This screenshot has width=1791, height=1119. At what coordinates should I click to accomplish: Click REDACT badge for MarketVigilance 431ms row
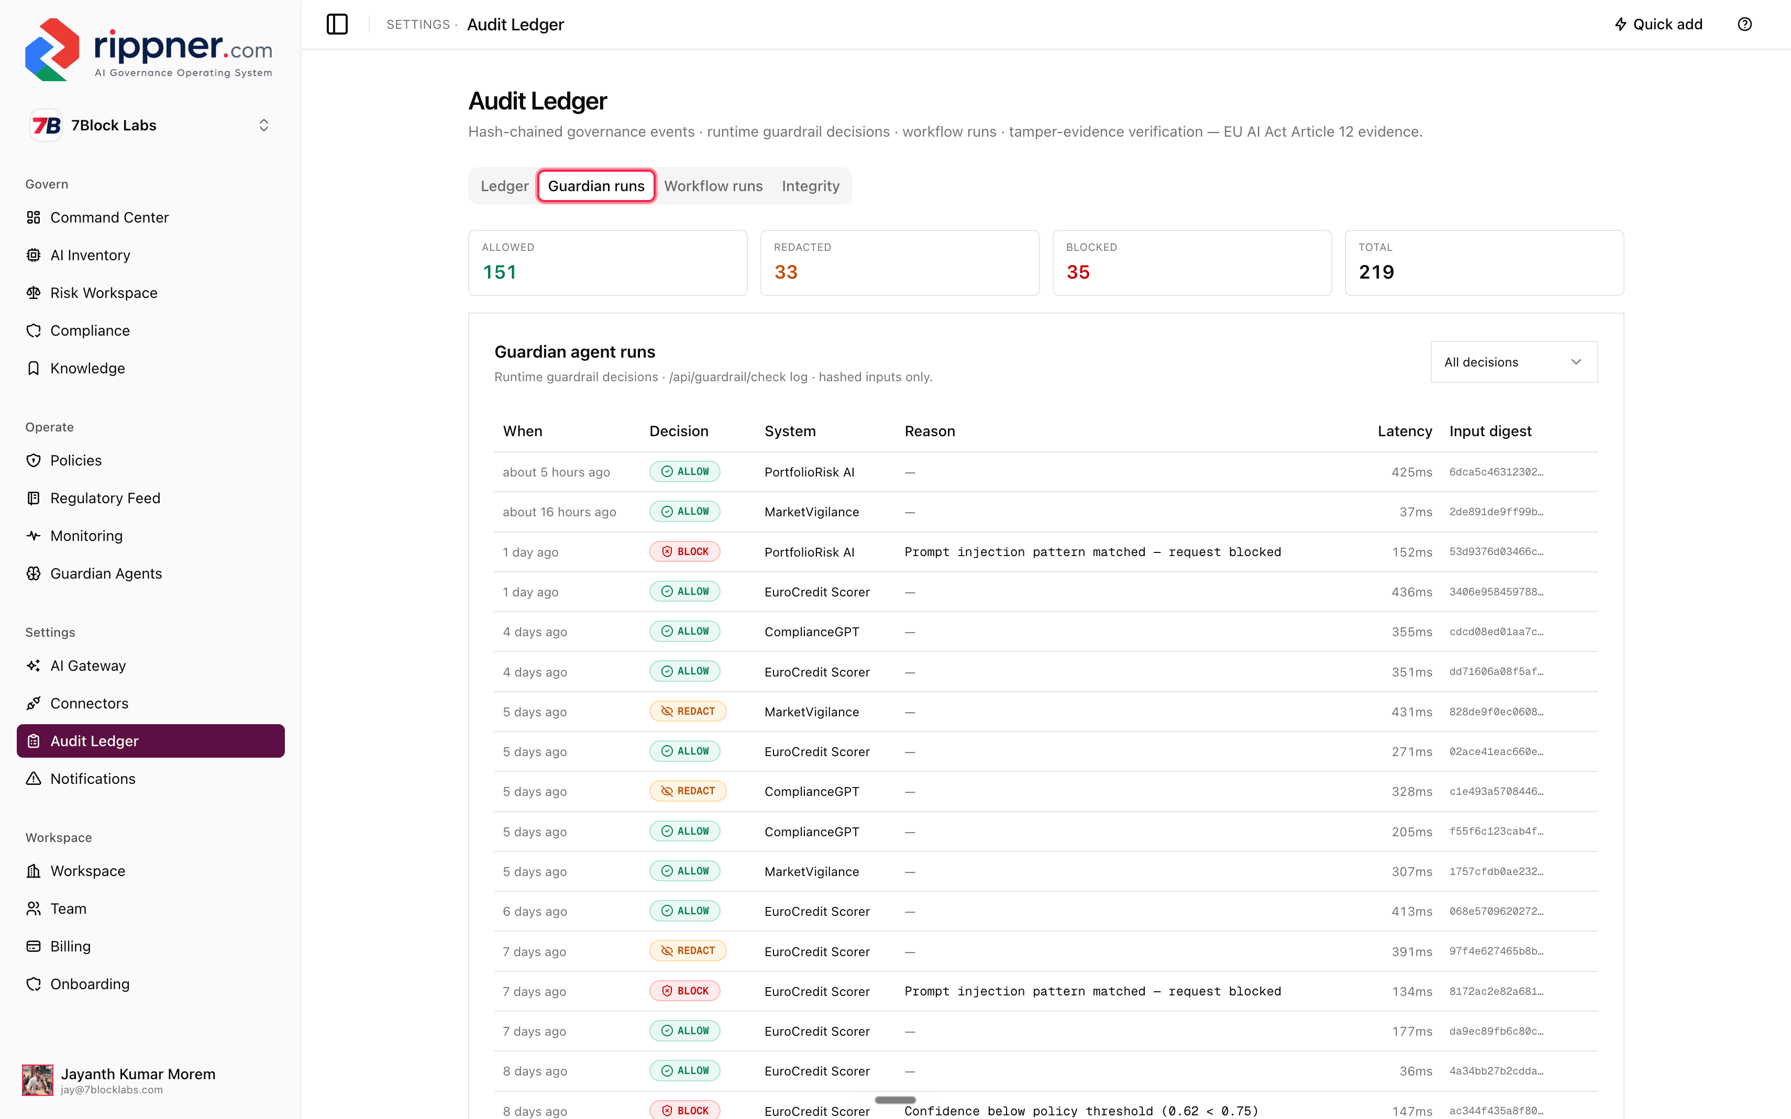(688, 712)
